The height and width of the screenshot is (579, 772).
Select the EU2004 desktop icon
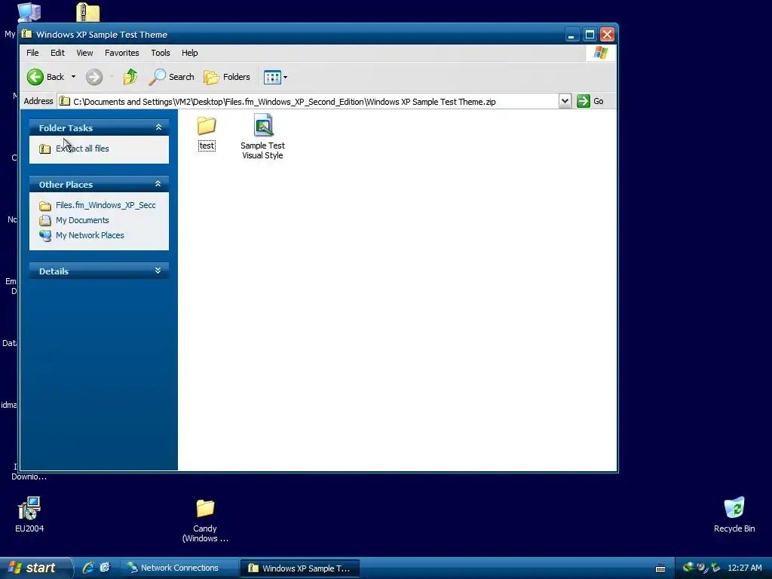click(29, 515)
